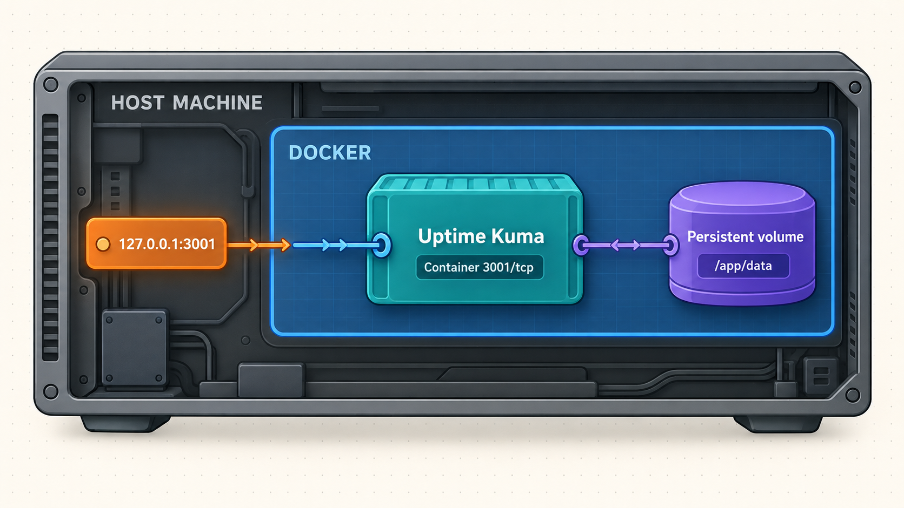
Task: Click the yellow status dot beside 127.0.0.1:3001
Action: 103,244
